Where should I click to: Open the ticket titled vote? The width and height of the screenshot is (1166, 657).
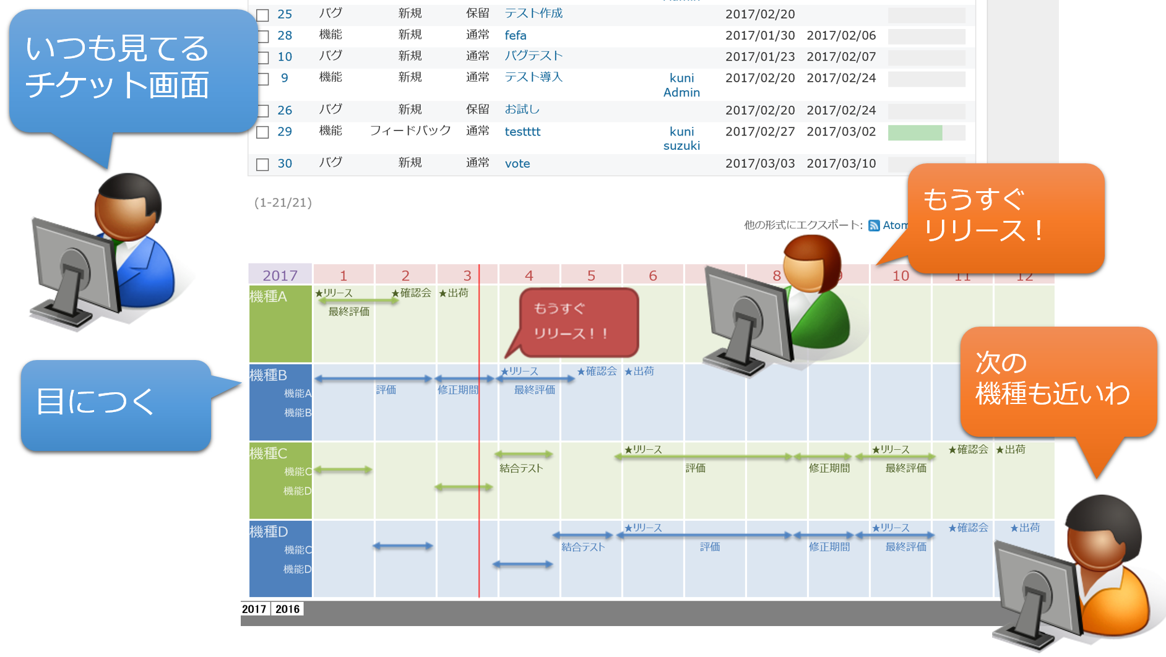[x=519, y=163]
